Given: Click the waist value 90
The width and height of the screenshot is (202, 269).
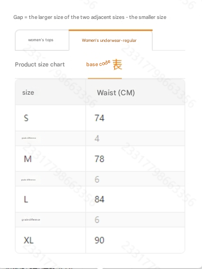Looking at the screenshot, I should click(100, 240).
